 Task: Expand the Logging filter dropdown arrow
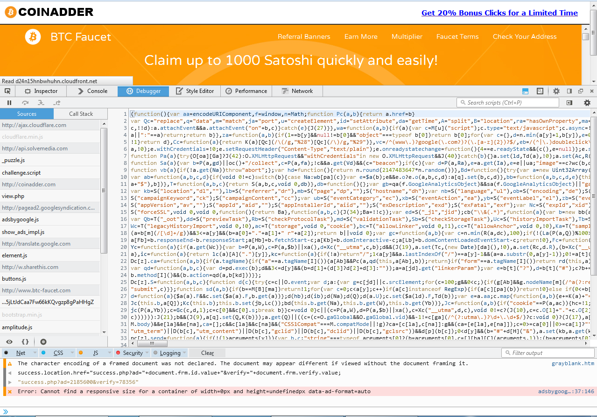point(184,353)
